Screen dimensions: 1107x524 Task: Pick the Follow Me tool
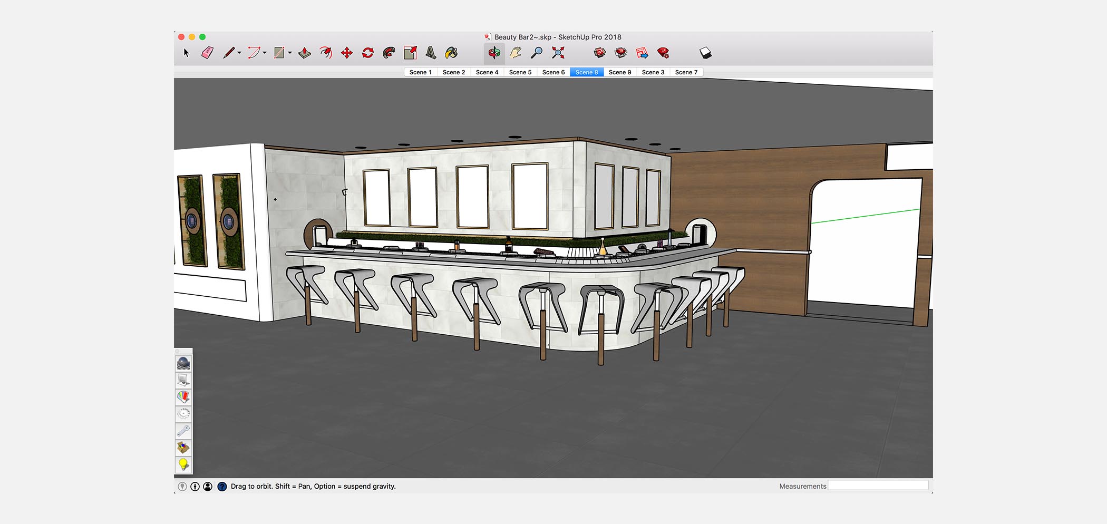[389, 53]
